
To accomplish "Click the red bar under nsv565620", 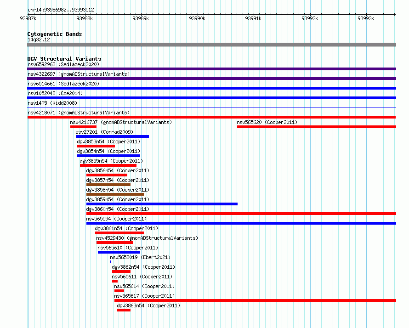I will click(x=317, y=127).
